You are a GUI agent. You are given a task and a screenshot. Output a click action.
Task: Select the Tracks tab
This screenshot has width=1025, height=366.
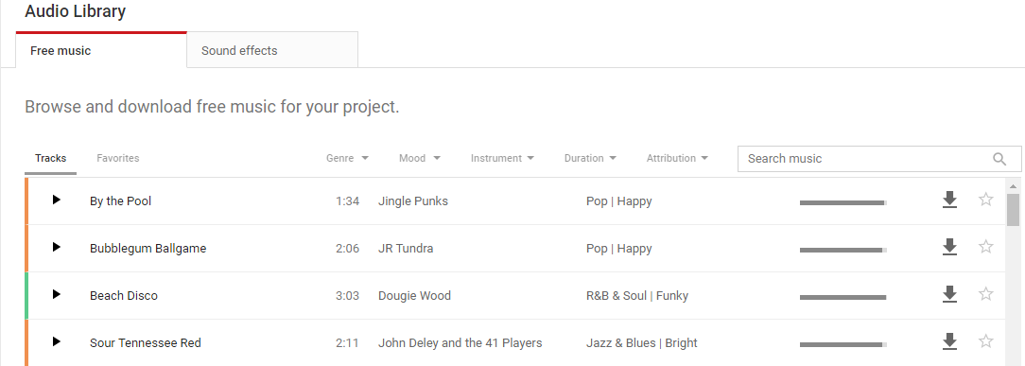[x=51, y=159]
